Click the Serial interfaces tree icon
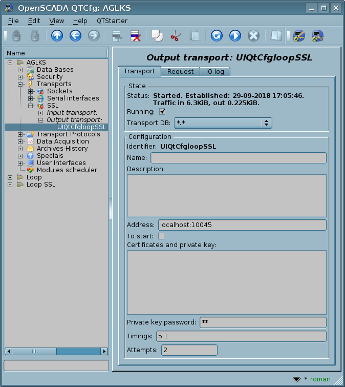The width and height of the screenshot is (345, 387). click(x=40, y=98)
